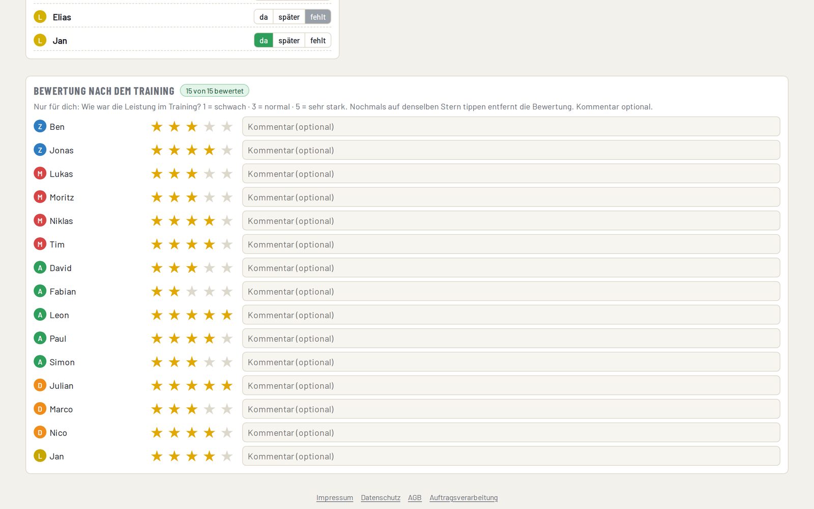The height and width of the screenshot is (509, 814).
Task: Click the 'Bewertung nach dem Training' heading
Action: pyautogui.click(x=104, y=91)
